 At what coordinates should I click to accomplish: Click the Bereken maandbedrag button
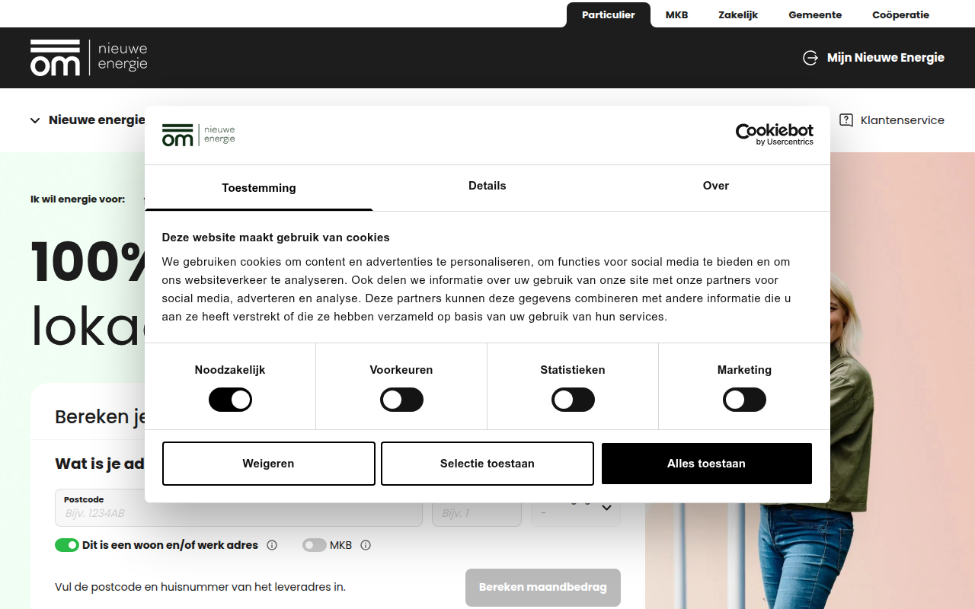543,588
